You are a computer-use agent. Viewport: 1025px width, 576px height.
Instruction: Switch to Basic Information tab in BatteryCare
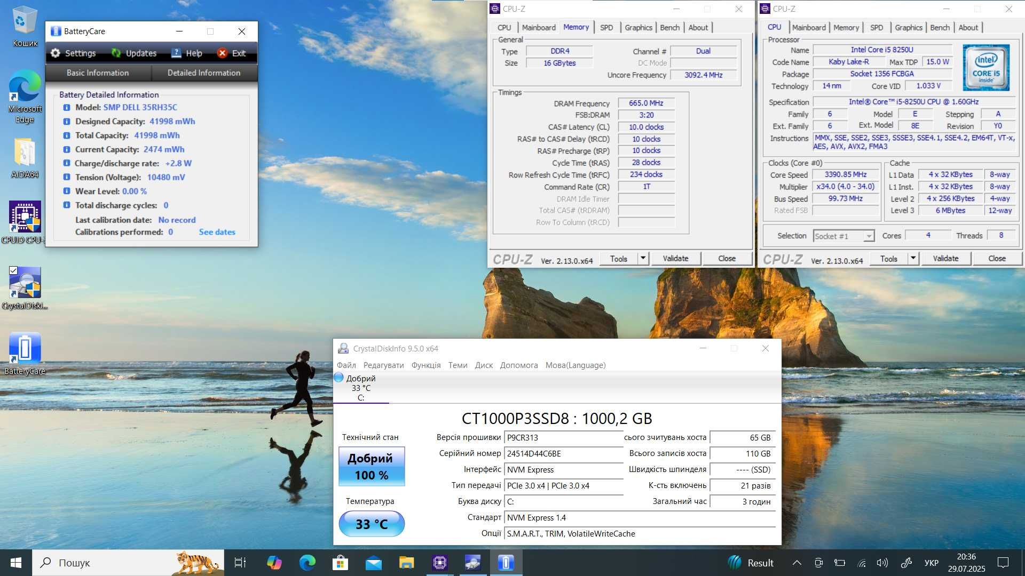pyautogui.click(x=98, y=73)
